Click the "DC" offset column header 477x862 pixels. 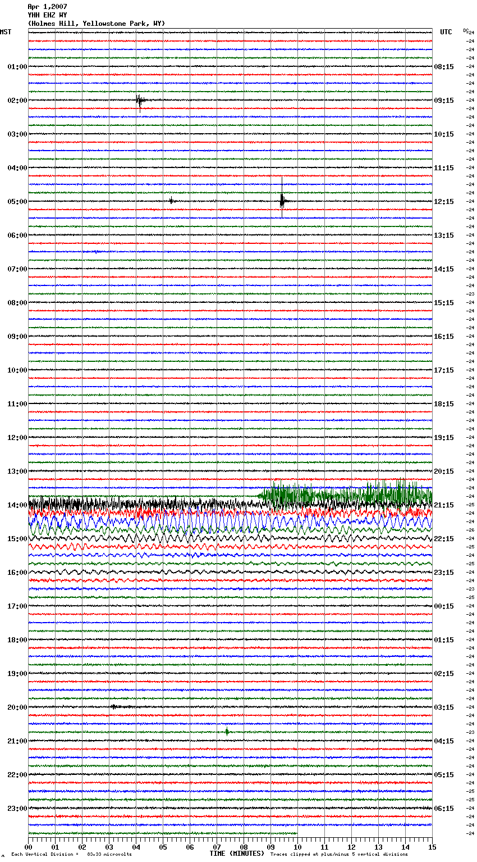[466, 30]
